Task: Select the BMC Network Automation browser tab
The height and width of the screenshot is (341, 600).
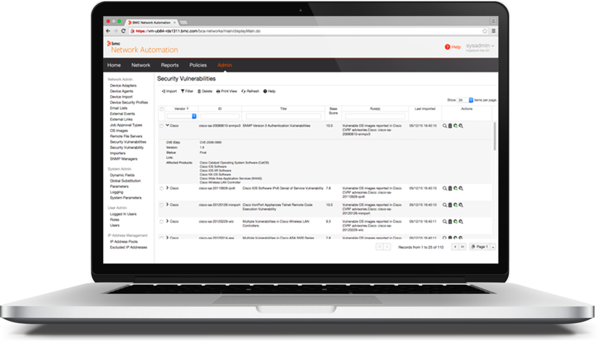Action: tap(152, 22)
